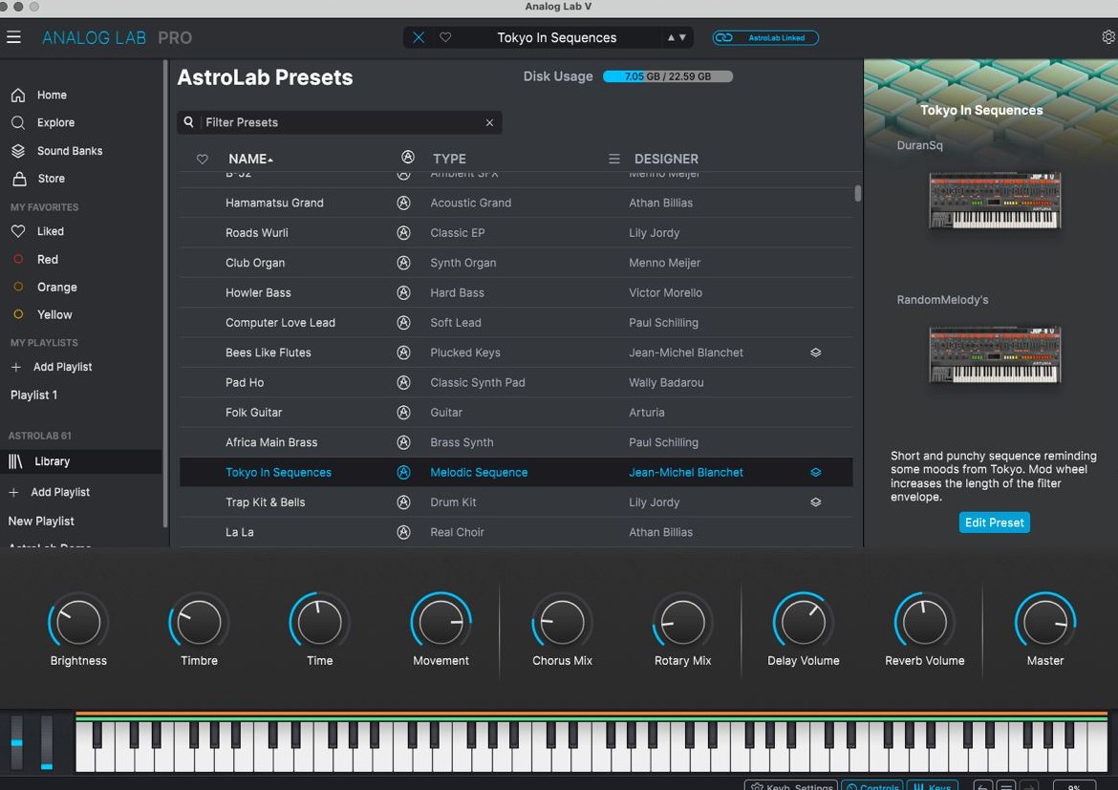Click Arturia icon on La La row
This screenshot has height=790, width=1118.
(x=403, y=532)
